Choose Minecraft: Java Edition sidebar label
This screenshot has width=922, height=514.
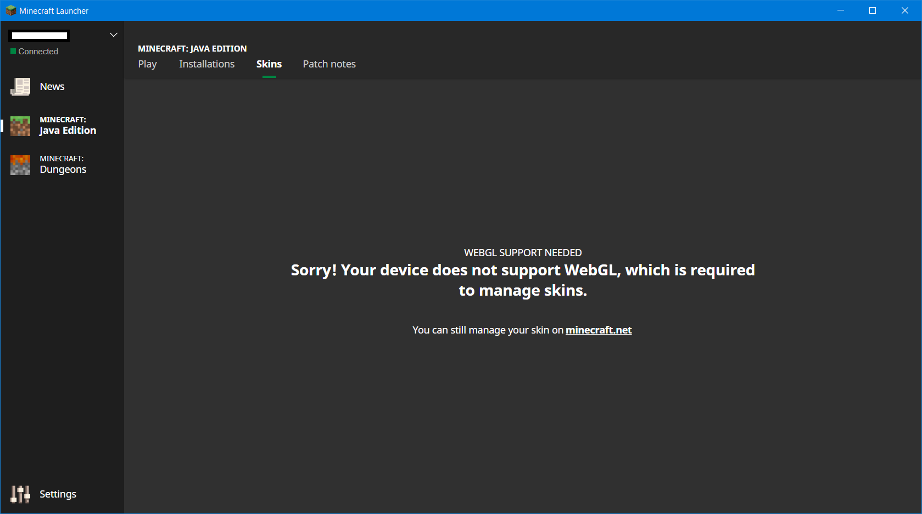(x=68, y=126)
